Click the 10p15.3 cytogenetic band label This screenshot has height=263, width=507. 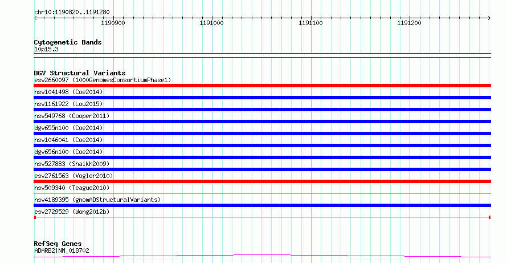coord(46,50)
